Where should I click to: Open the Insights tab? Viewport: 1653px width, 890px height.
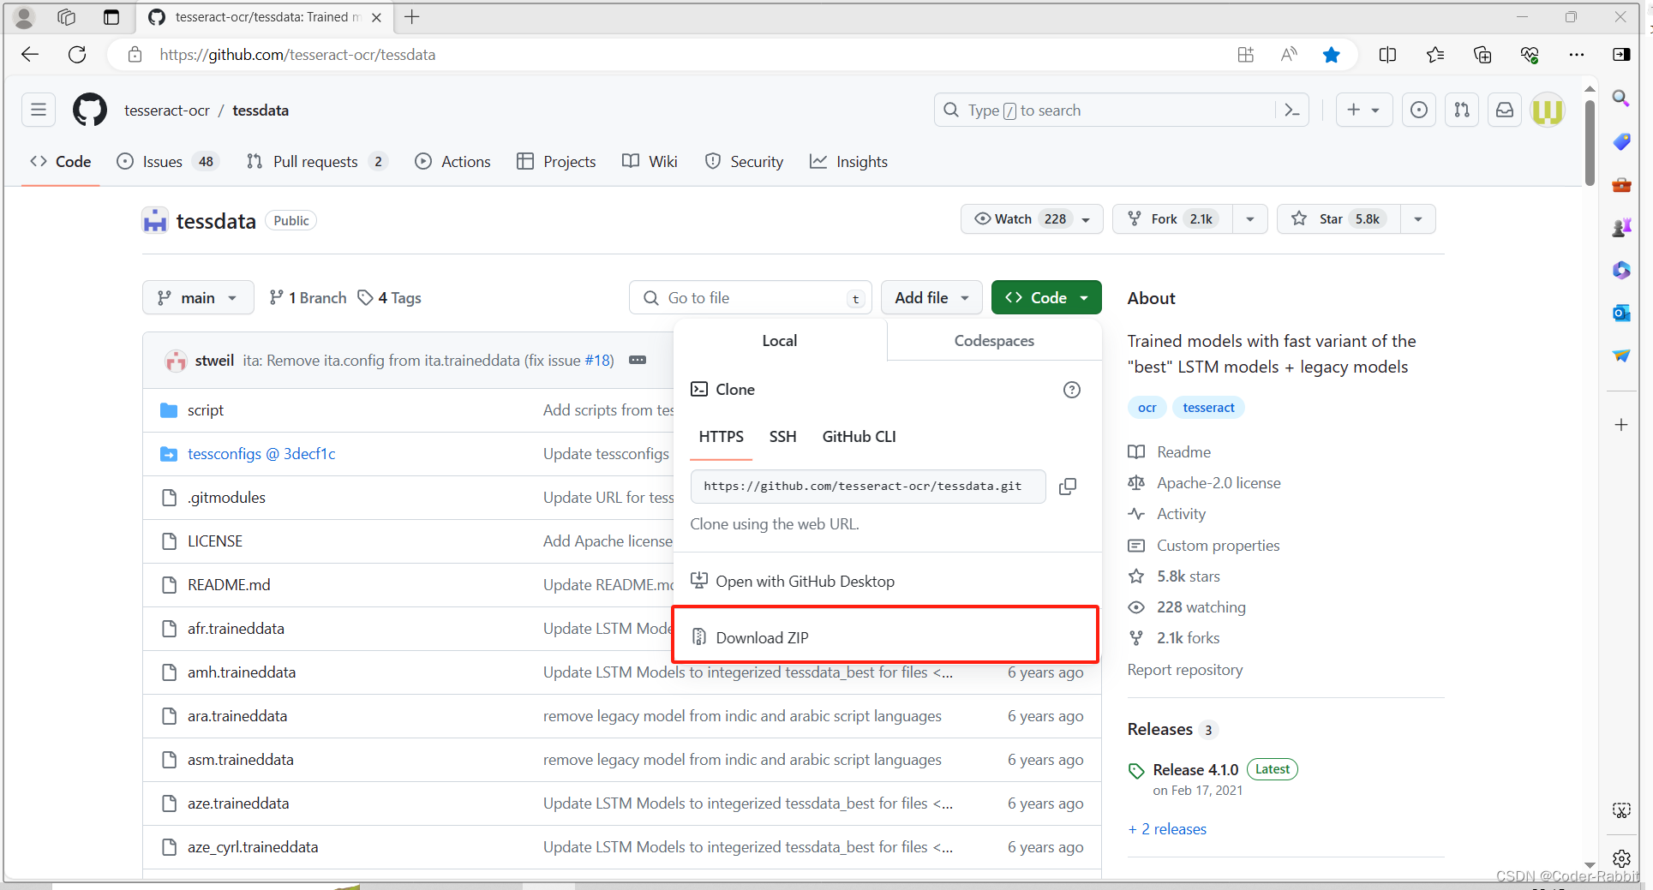[848, 162]
